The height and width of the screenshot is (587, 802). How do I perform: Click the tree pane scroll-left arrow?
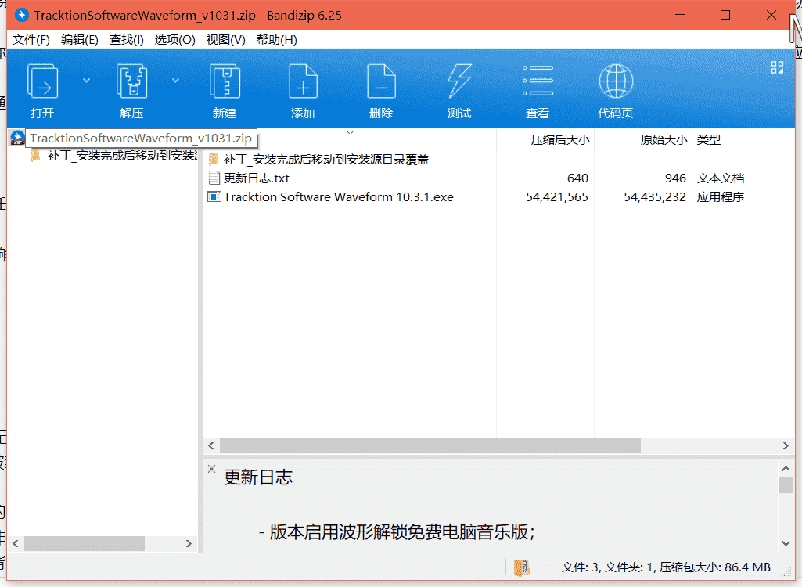pos(16,543)
